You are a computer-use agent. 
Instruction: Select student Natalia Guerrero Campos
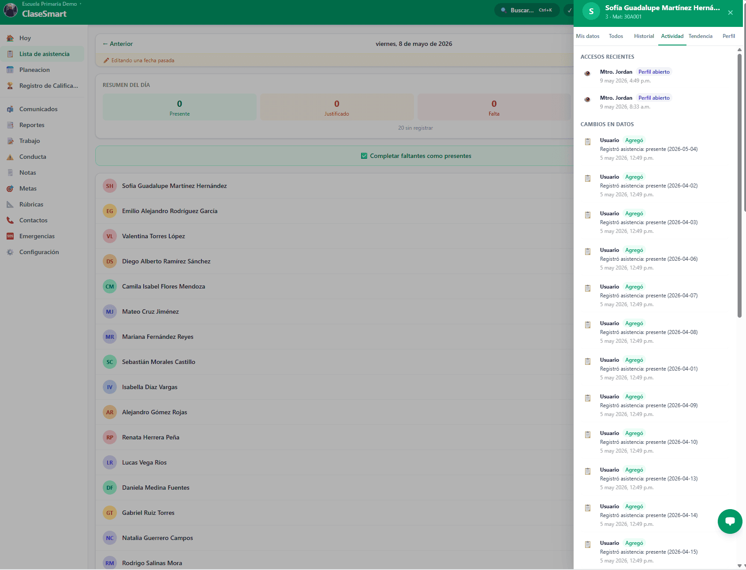pyautogui.click(x=335, y=538)
